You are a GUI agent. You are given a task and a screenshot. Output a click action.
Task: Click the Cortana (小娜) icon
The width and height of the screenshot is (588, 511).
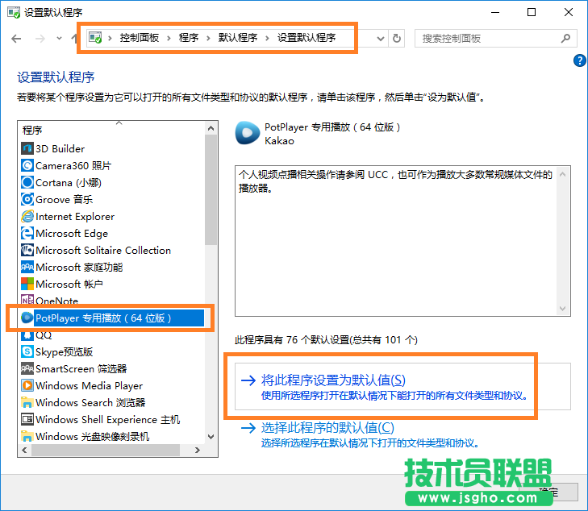27,182
